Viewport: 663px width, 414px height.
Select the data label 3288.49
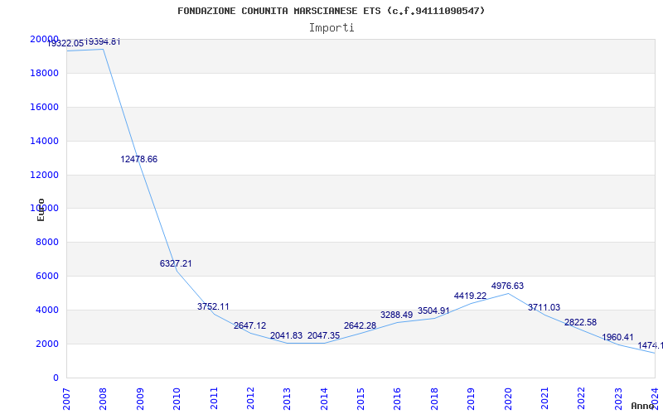pyautogui.click(x=397, y=315)
